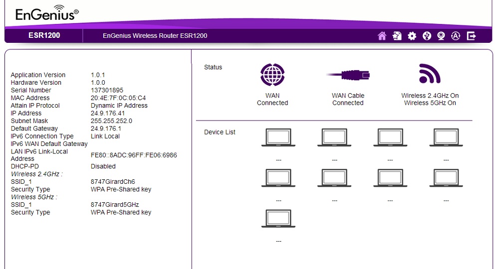Select the fourth laptop in Device List top row
Viewport: 499px width, 269px height.
click(x=446, y=137)
